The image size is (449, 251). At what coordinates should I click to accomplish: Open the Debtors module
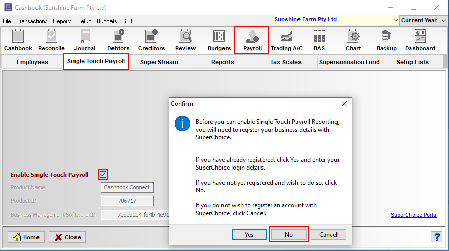click(x=118, y=40)
